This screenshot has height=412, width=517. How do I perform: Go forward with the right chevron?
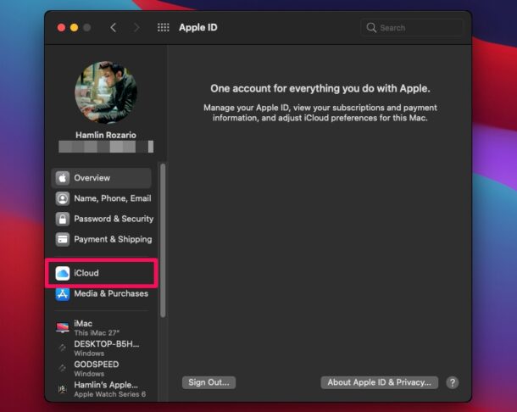point(136,27)
